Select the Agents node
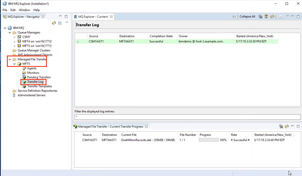 tap(32, 68)
